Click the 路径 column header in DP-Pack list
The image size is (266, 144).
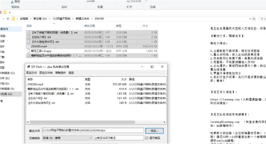(x=132, y=79)
